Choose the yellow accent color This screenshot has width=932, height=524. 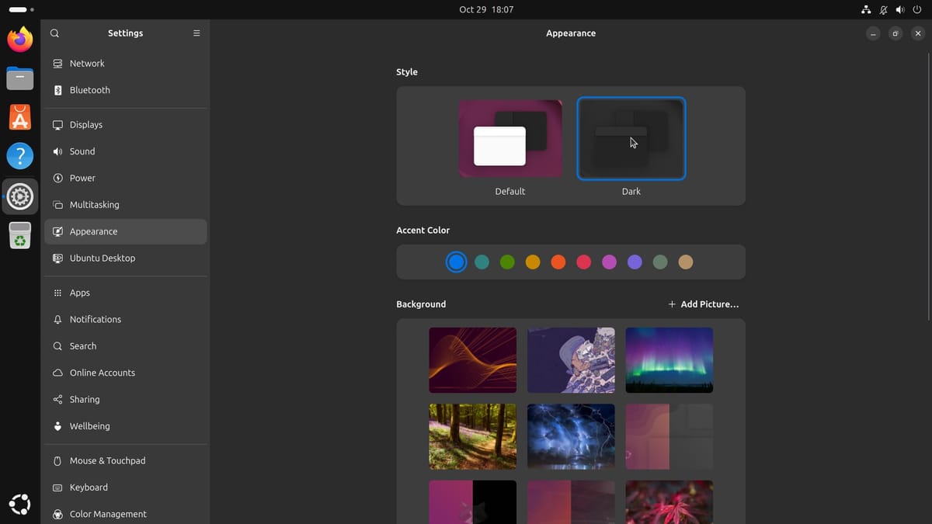tap(533, 262)
